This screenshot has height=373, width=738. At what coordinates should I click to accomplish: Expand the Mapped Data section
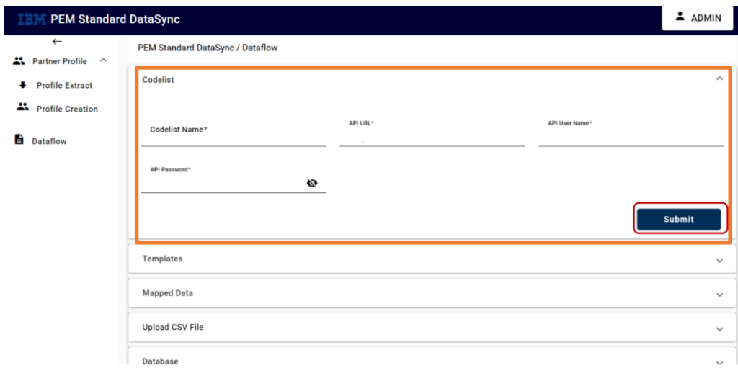coord(432,293)
